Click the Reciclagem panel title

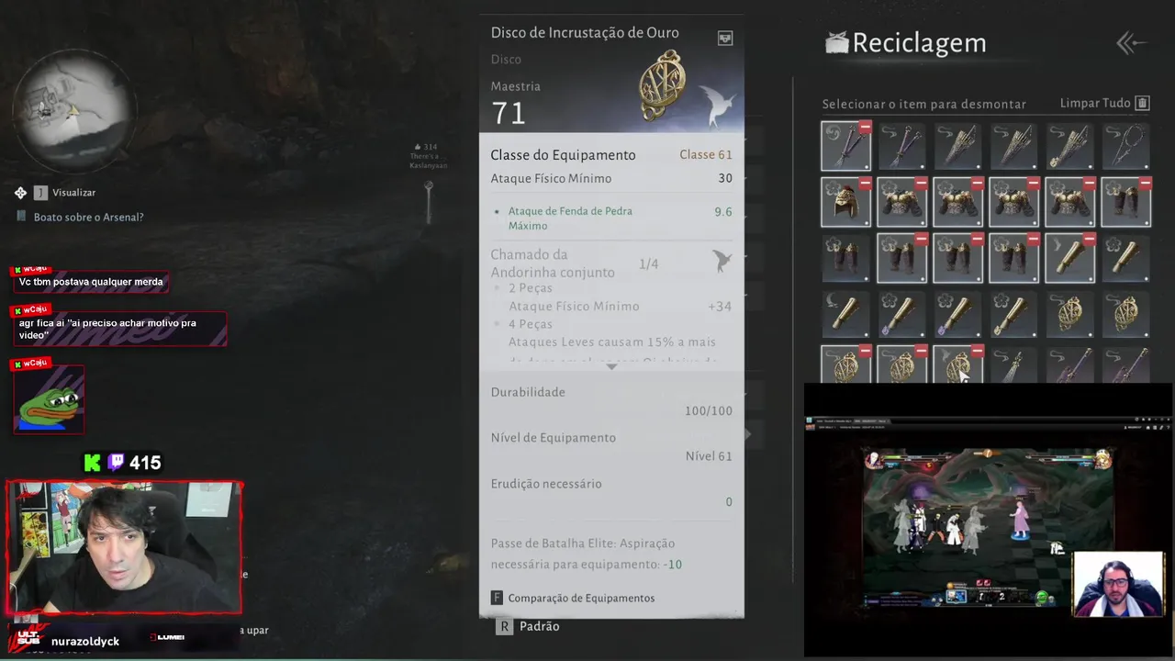click(919, 43)
